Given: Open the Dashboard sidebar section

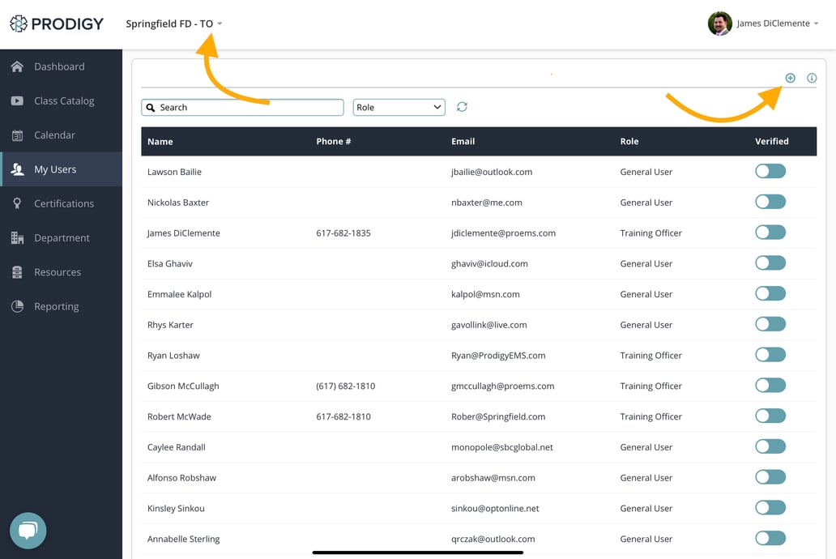Looking at the screenshot, I should [x=61, y=66].
